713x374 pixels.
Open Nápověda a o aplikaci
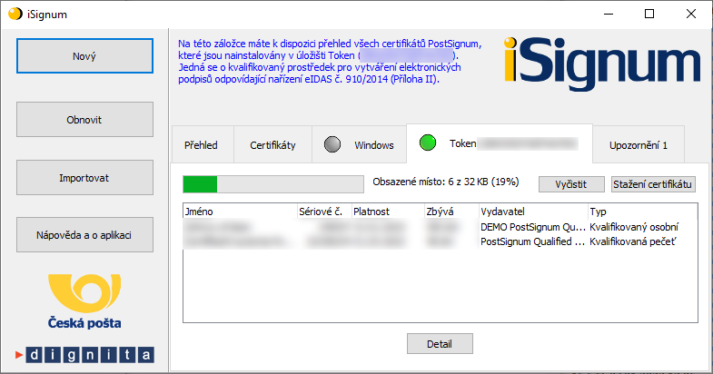tap(84, 235)
